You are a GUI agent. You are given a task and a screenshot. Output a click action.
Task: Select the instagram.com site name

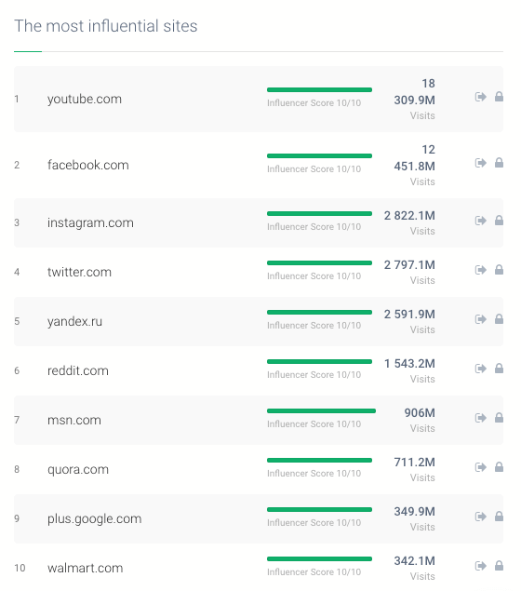pyautogui.click(x=90, y=222)
